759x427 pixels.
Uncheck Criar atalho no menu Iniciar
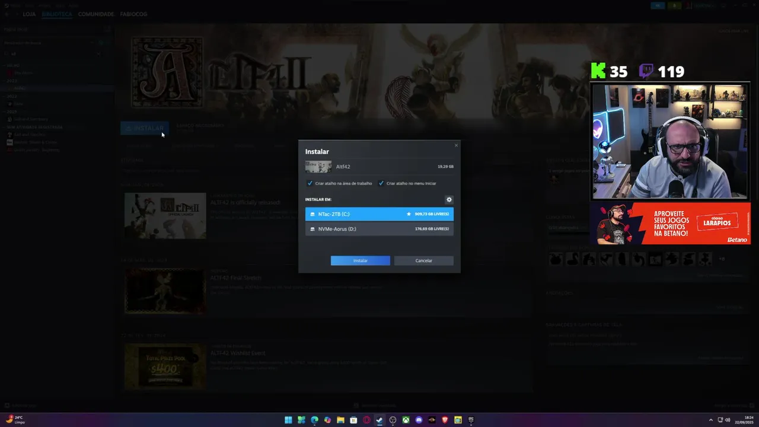(x=381, y=183)
